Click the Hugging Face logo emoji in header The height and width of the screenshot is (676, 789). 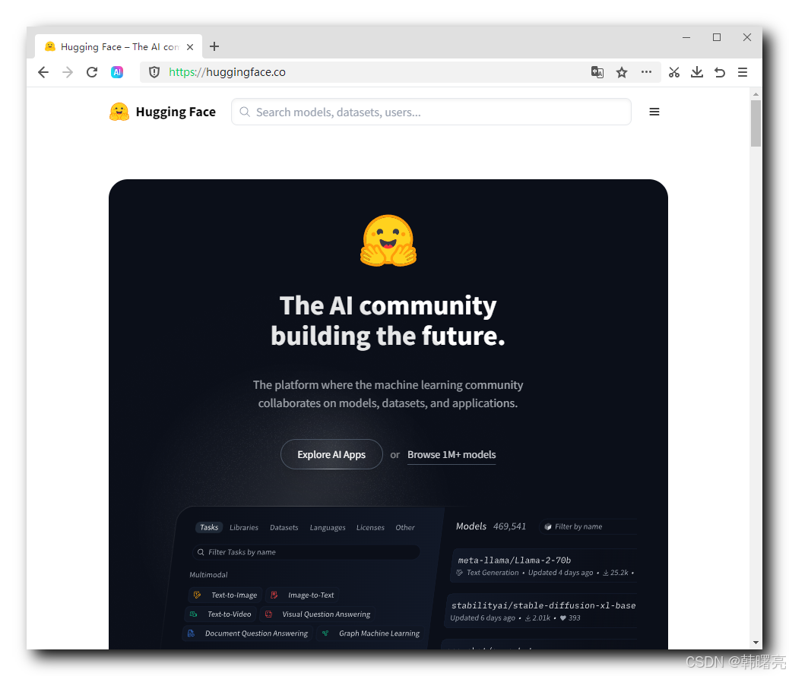pos(119,112)
